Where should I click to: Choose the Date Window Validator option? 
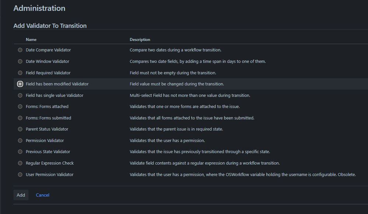(x=20, y=62)
